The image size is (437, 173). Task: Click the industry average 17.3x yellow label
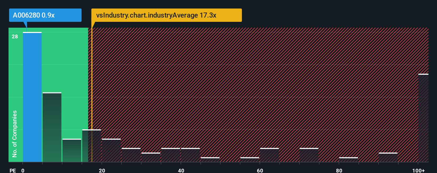point(167,15)
